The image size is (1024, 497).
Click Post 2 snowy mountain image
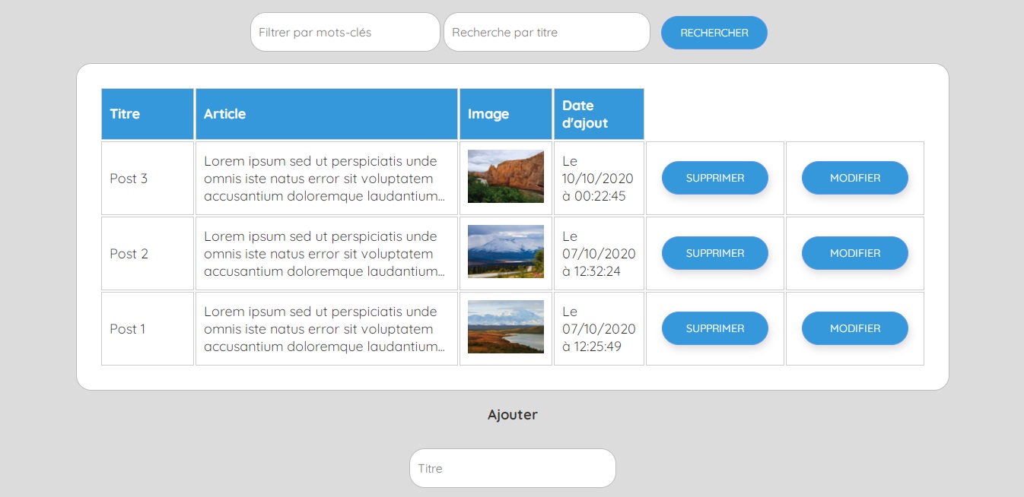(505, 252)
